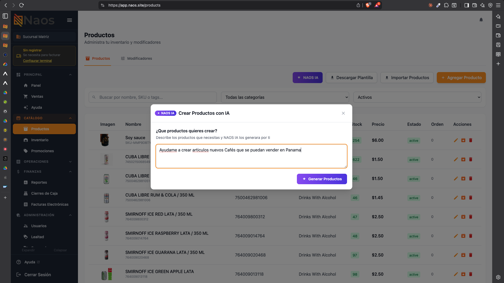Open NAOS IA button in toolbar
Viewport: 504px width, 283px height.
(308, 78)
